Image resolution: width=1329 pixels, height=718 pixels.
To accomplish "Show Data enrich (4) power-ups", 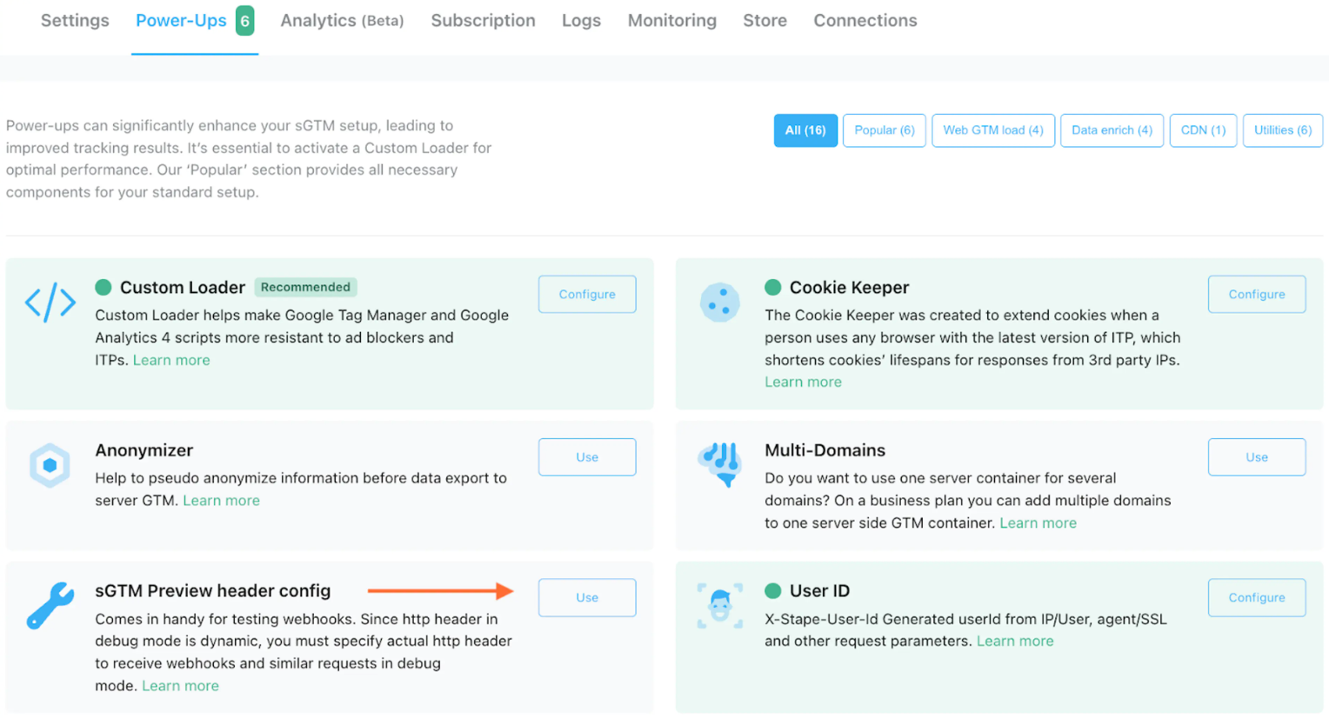I will coord(1112,130).
